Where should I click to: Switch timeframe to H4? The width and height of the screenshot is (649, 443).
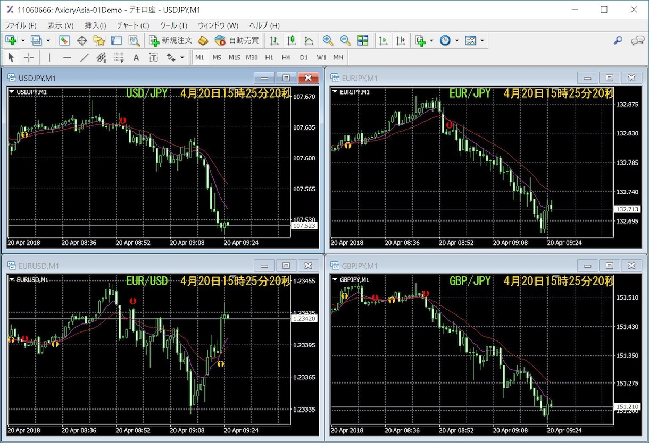286,57
